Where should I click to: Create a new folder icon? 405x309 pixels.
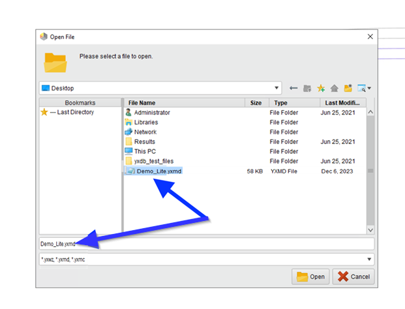click(x=348, y=88)
